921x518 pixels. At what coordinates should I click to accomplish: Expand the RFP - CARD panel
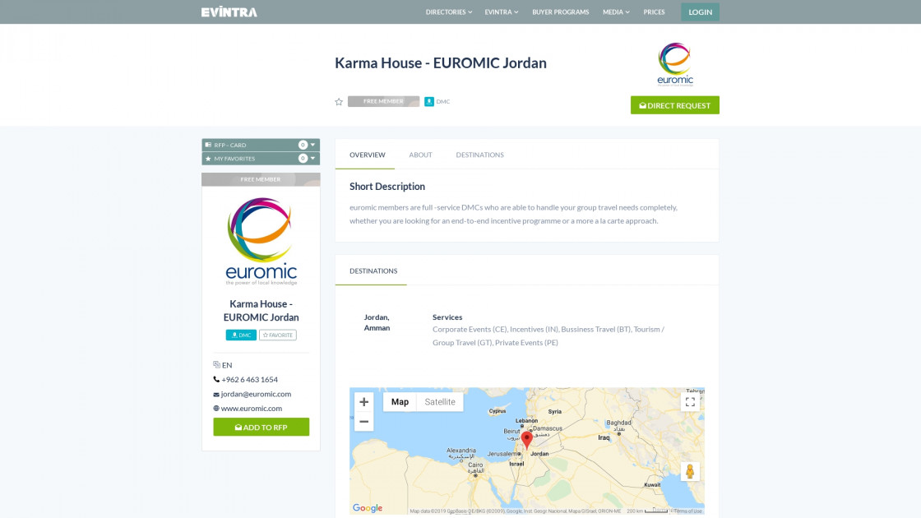click(261, 144)
